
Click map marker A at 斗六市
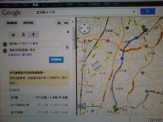tap(144, 28)
